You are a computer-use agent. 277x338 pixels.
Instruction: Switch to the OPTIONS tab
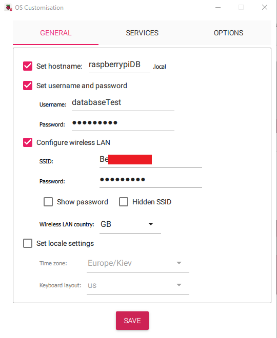[228, 33]
